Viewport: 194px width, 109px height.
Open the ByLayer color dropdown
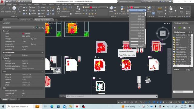(x=138, y=8)
